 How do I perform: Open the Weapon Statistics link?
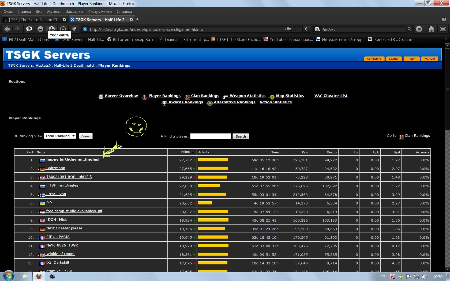[x=247, y=96]
